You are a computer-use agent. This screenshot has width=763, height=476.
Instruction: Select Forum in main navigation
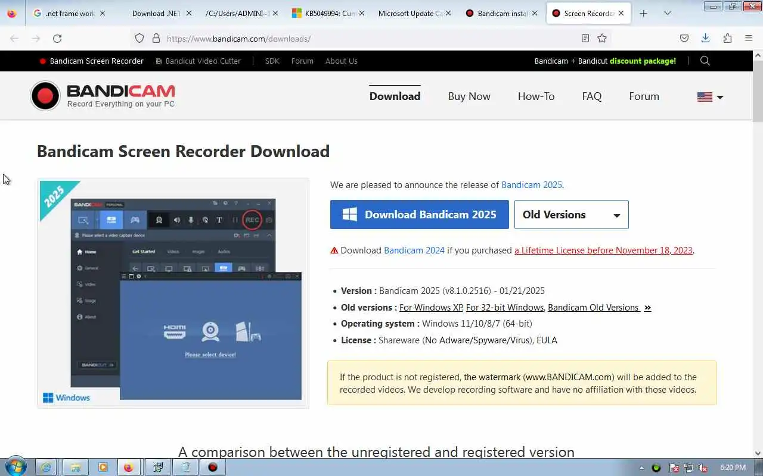point(644,96)
